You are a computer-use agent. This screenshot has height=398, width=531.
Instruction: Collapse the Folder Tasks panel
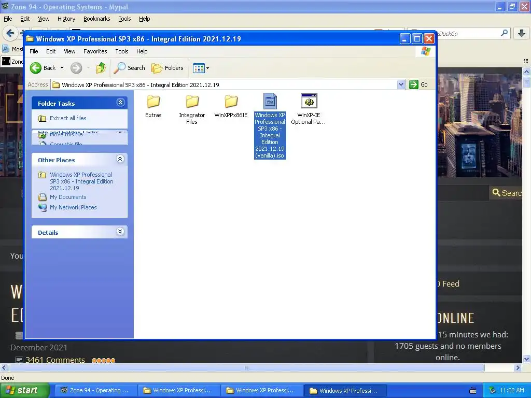click(120, 103)
